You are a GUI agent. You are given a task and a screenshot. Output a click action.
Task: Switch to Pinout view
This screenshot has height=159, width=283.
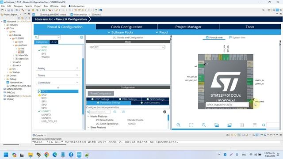214,38
